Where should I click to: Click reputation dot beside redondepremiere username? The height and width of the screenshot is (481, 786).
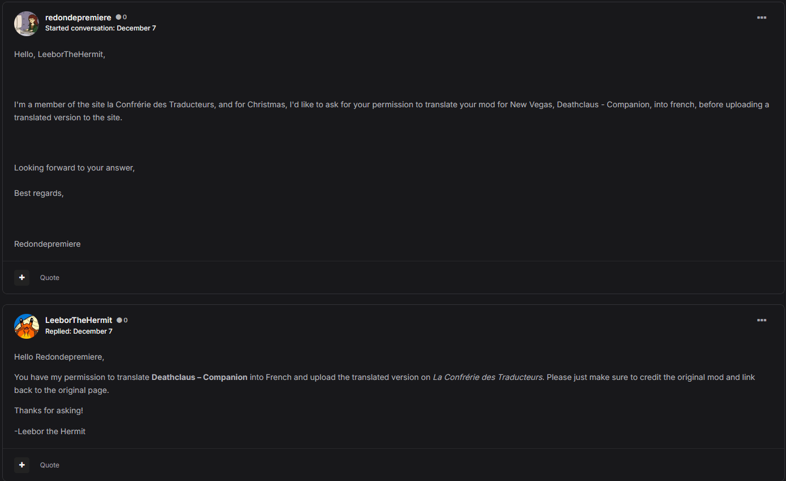point(119,18)
